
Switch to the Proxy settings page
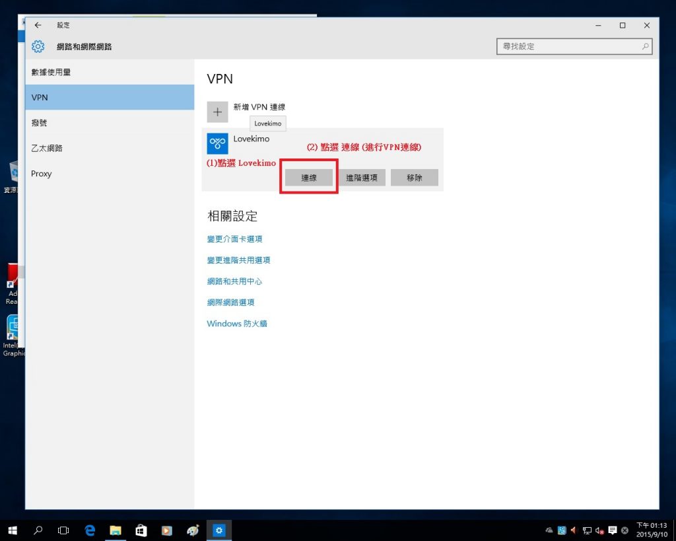point(42,173)
